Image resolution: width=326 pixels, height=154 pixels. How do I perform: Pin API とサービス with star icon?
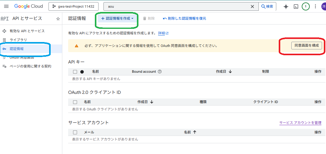pyautogui.click(x=58, y=19)
